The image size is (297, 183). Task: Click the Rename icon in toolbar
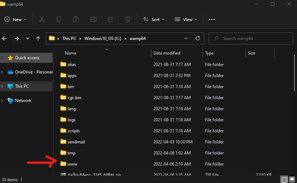tap(93, 19)
